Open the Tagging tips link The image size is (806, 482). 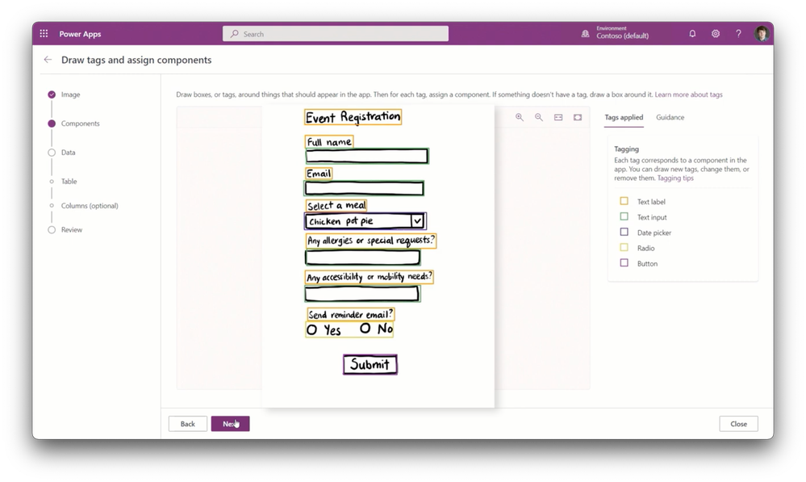coord(675,178)
